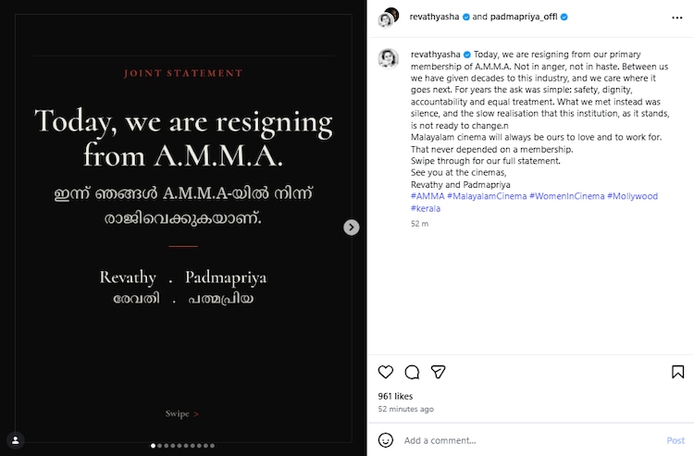Share the post with the paper plane icon

coord(438,372)
